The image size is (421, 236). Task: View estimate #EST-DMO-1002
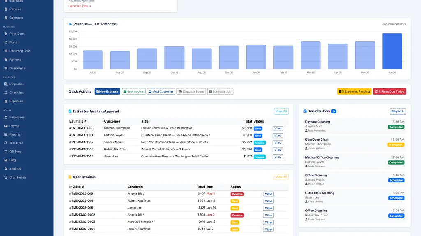pos(278,143)
